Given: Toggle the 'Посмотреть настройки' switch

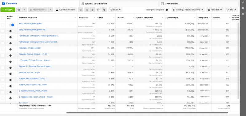Looking at the screenshot, I should pos(168,10).
